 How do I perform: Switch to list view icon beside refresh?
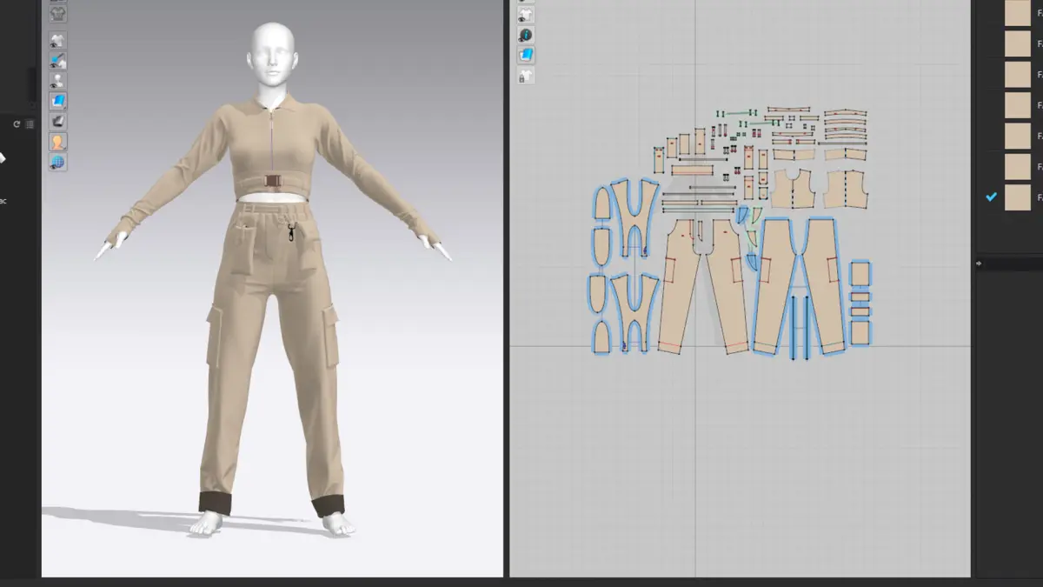click(30, 124)
